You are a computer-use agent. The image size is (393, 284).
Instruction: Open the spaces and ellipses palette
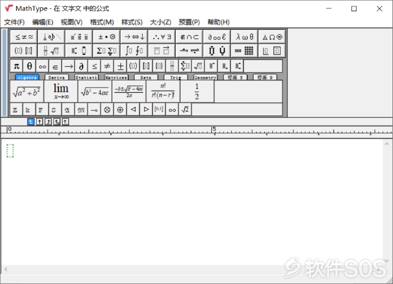(x=52, y=37)
